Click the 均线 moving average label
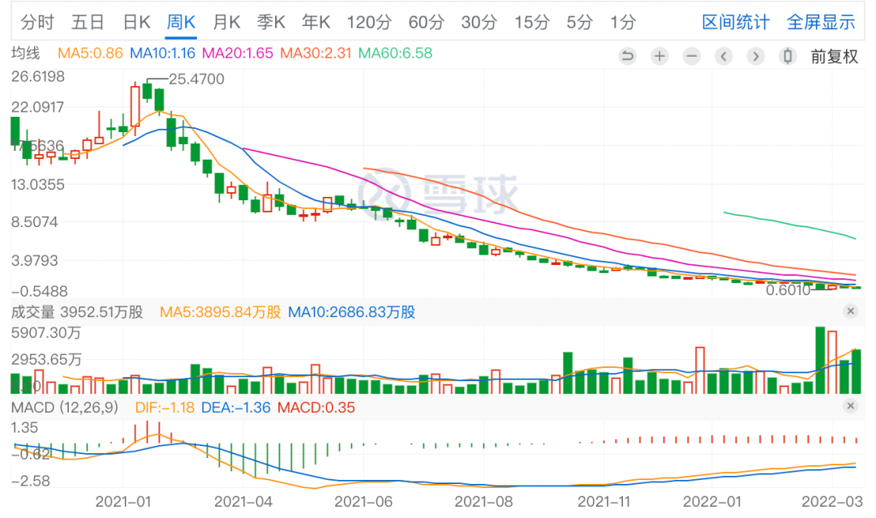The image size is (876, 518). click(26, 54)
